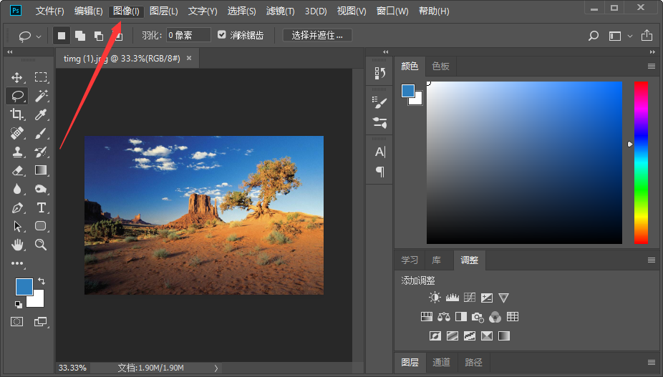Select the Eyedropper tool
The height and width of the screenshot is (377, 663).
coord(41,114)
